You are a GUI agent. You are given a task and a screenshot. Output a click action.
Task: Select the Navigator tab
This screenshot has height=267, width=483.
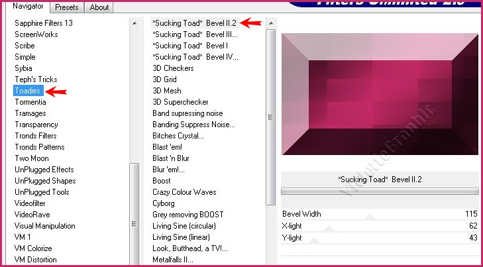[x=28, y=7]
